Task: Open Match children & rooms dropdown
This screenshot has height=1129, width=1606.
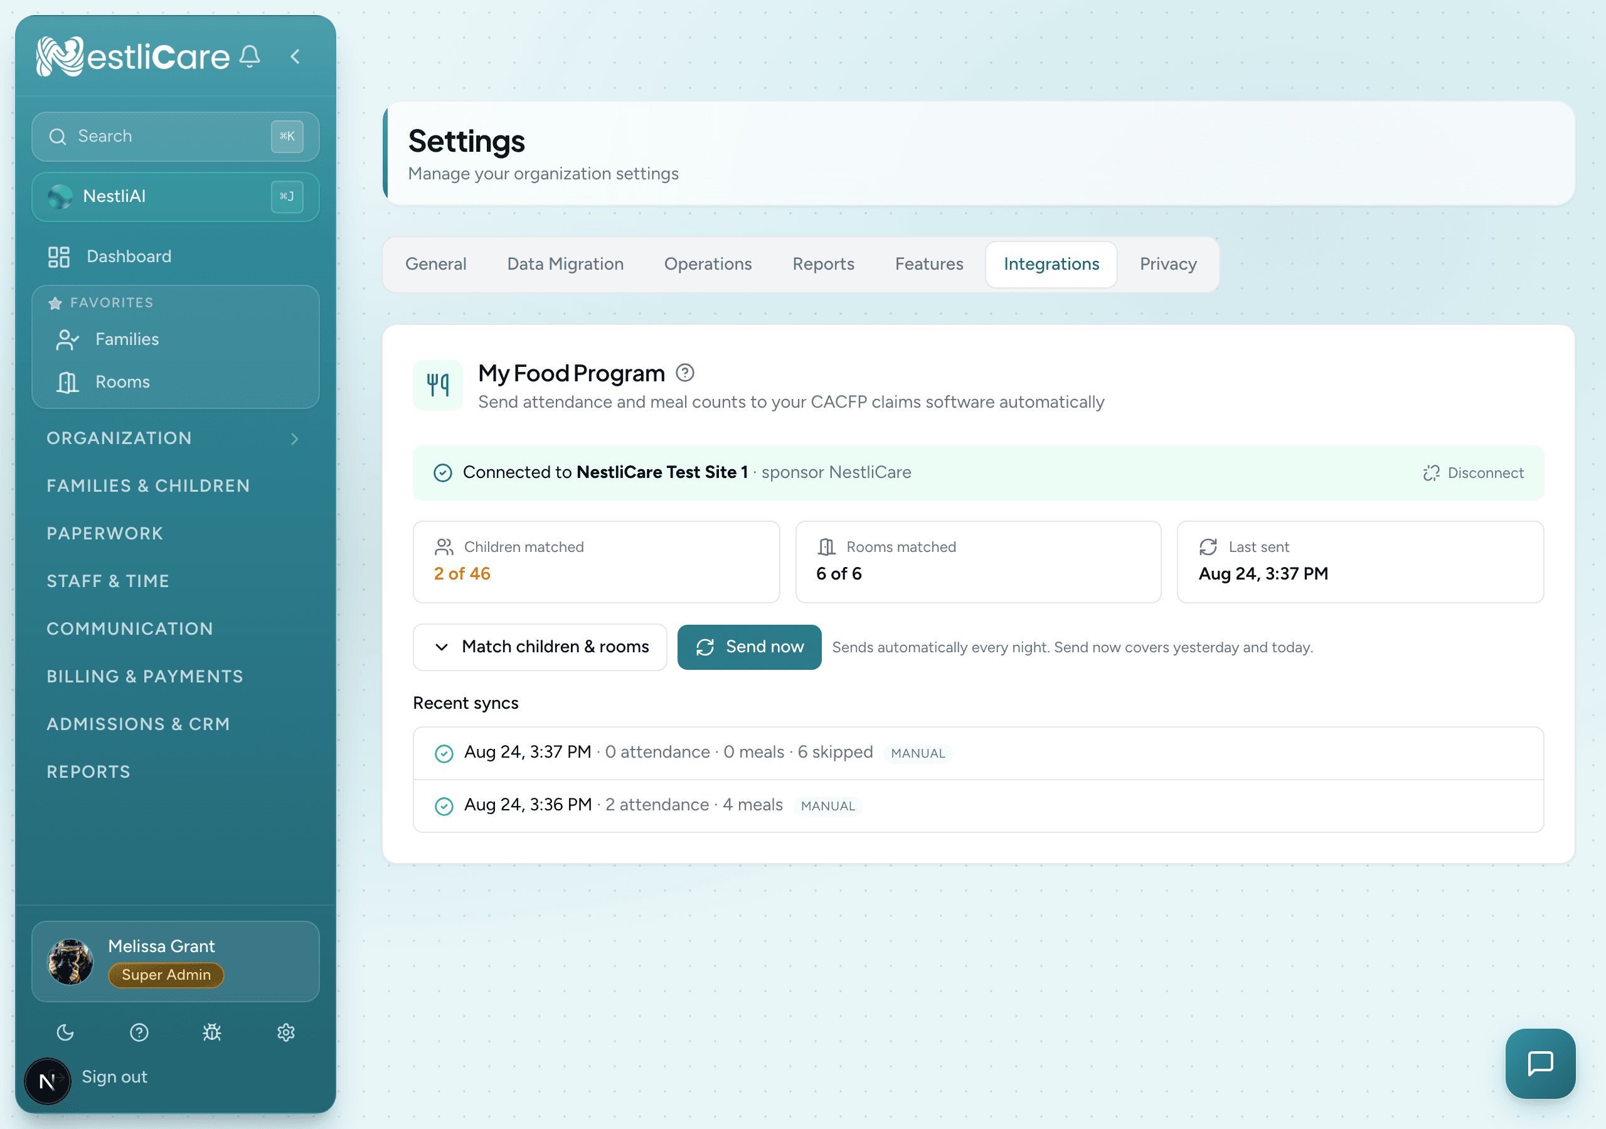Action: point(540,647)
